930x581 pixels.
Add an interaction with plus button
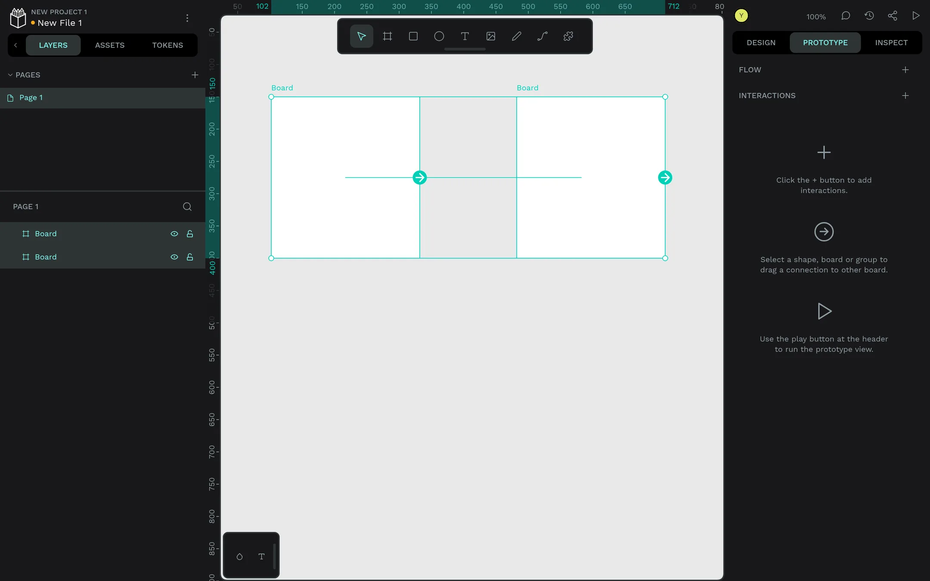[x=905, y=96]
